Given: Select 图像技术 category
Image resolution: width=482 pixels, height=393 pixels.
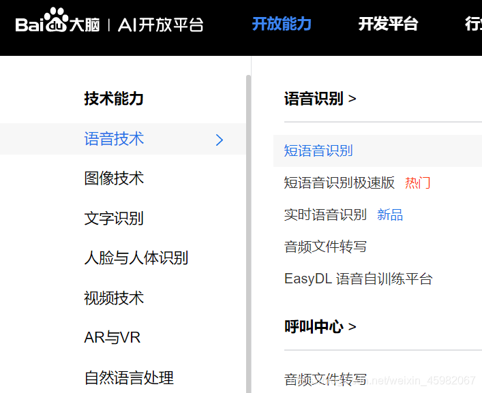Looking at the screenshot, I should (114, 178).
